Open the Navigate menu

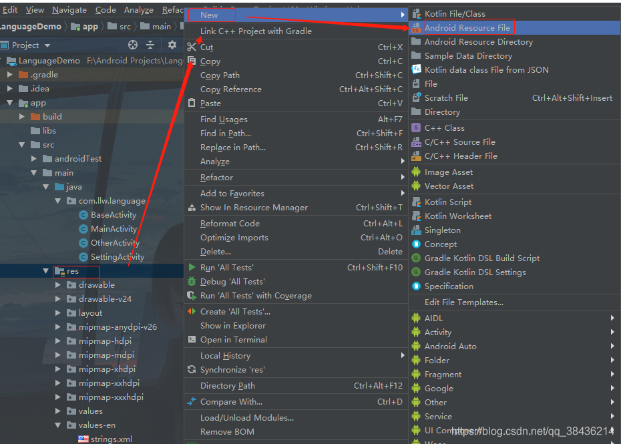click(x=69, y=10)
